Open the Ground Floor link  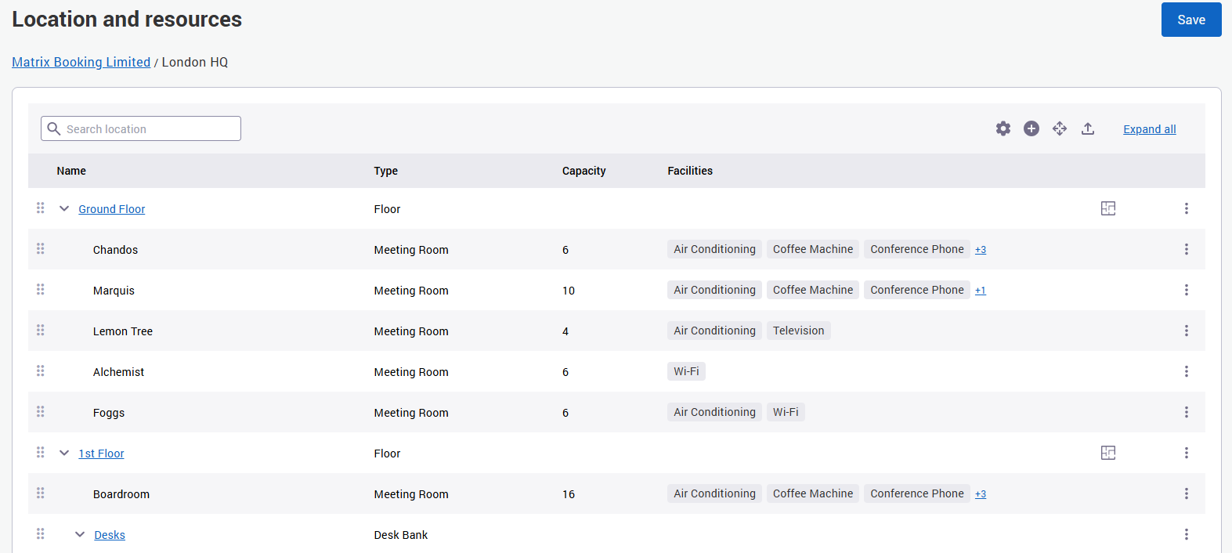click(x=112, y=209)
